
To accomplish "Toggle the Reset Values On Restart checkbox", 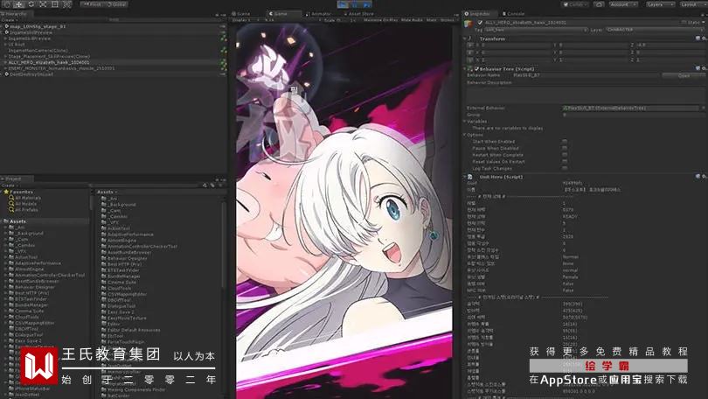I will (x=565, y=161).
